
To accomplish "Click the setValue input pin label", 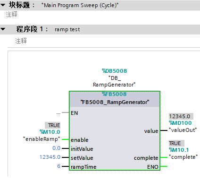I will (x=82, y=158).
